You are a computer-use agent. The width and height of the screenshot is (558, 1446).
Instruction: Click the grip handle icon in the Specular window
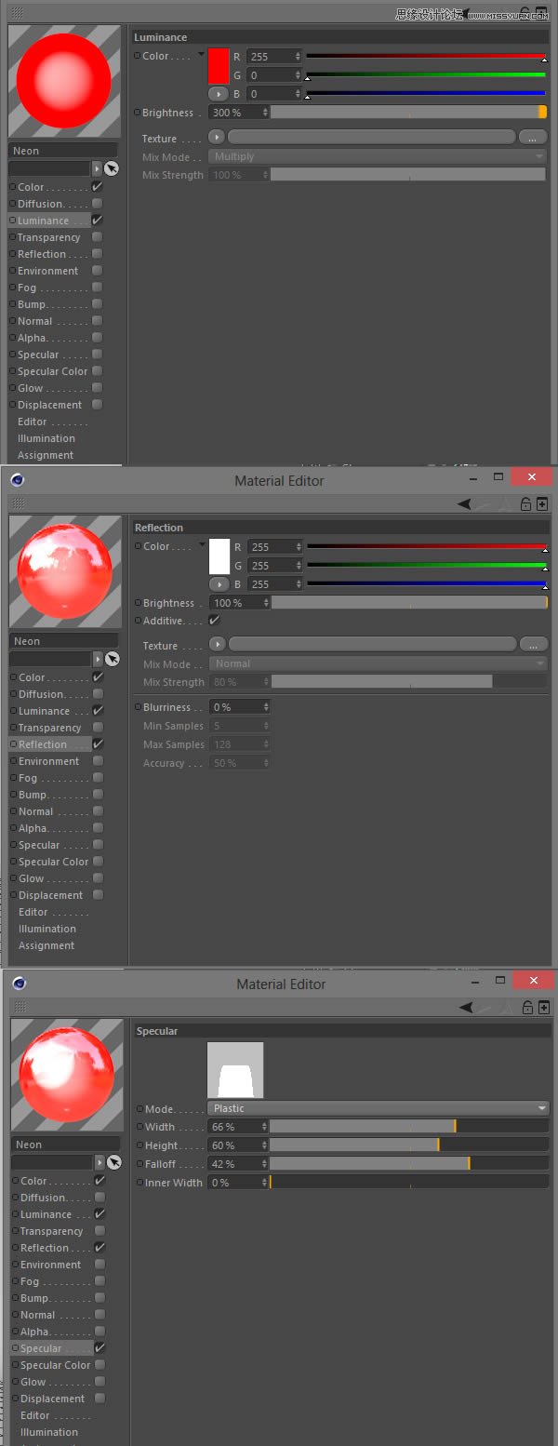(20, 1007)
